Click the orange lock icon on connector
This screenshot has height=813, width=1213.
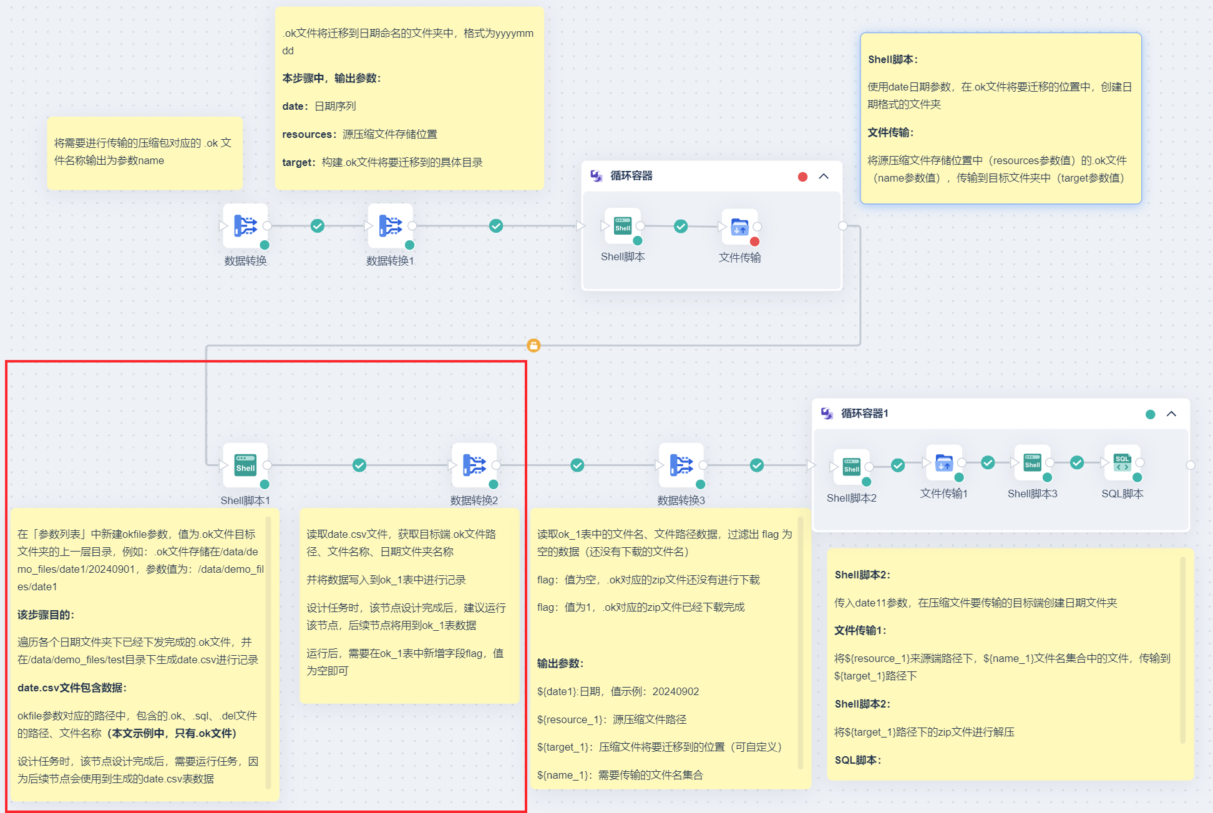pyautogui.click(x=533, y=345)
